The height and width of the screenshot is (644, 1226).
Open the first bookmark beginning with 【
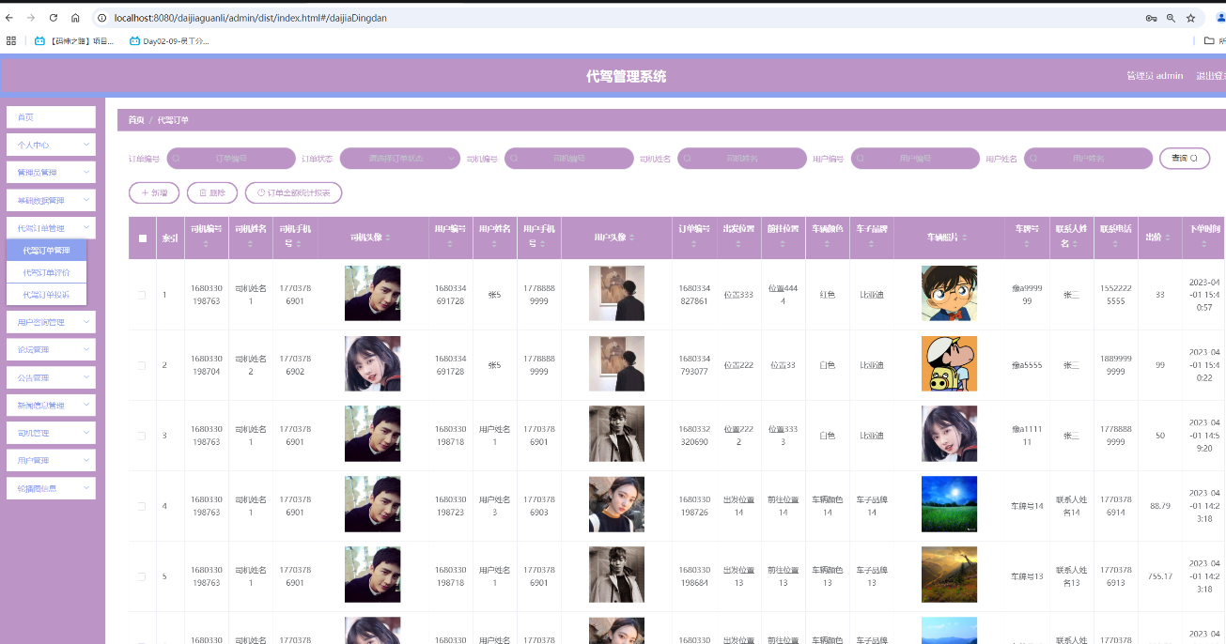(74, 40)
